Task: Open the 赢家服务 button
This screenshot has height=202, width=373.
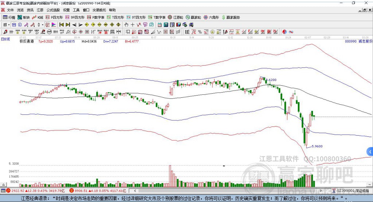Action: tap(231, 18)
